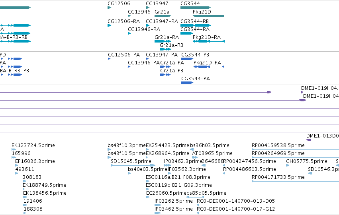Select the 188308 feature
This screenshot has height=215, width=339.
tap(33, 209)
